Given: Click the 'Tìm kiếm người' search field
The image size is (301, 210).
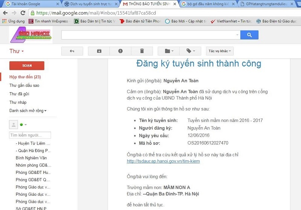Looking at the screenshot, I should 30,135.
